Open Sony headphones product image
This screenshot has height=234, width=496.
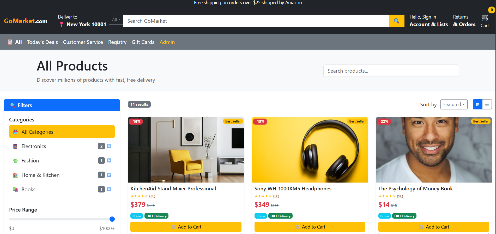point(310,150)
